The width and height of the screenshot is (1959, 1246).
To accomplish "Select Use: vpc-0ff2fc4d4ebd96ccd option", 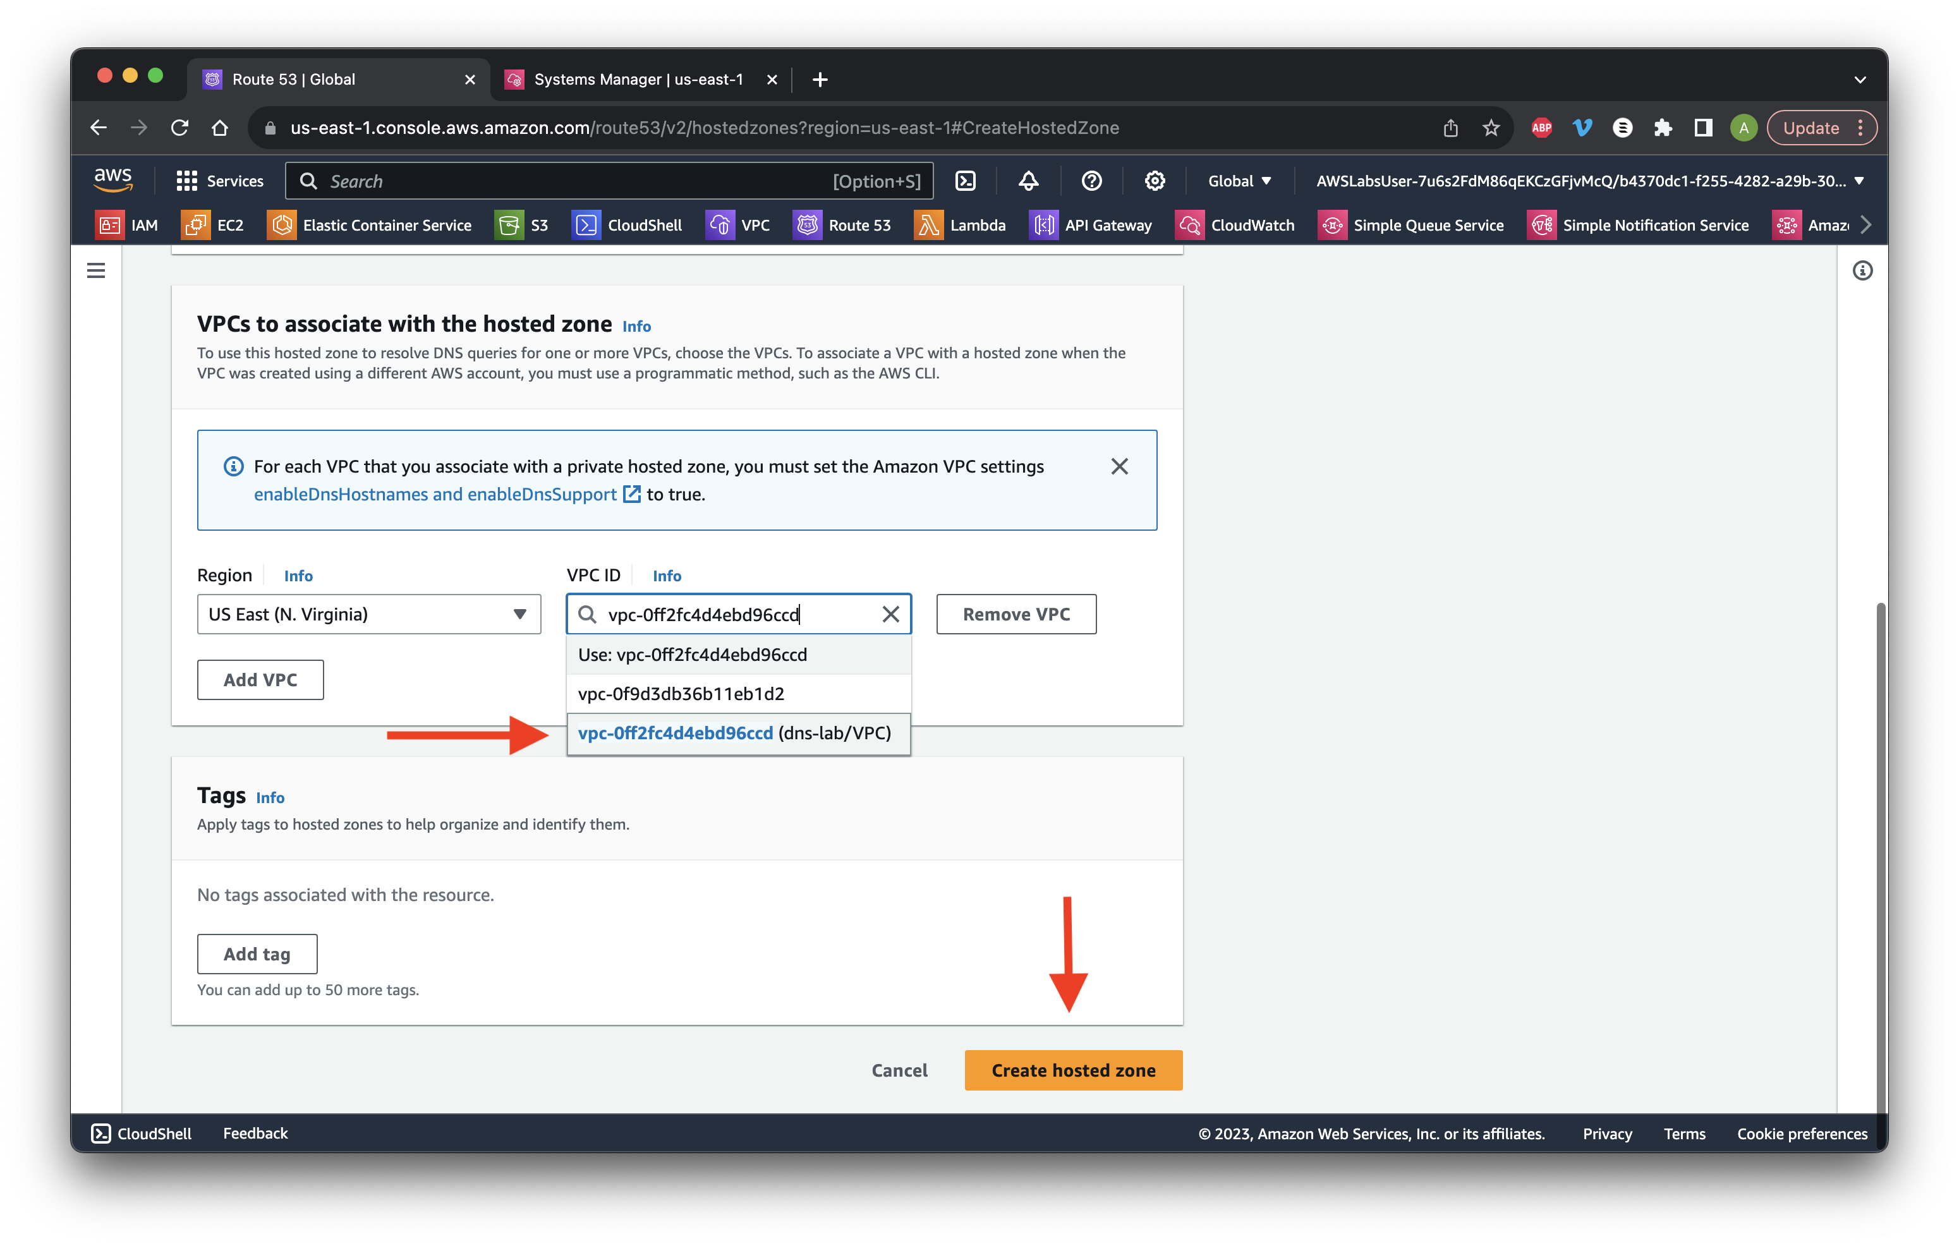I will coord(739,655).
